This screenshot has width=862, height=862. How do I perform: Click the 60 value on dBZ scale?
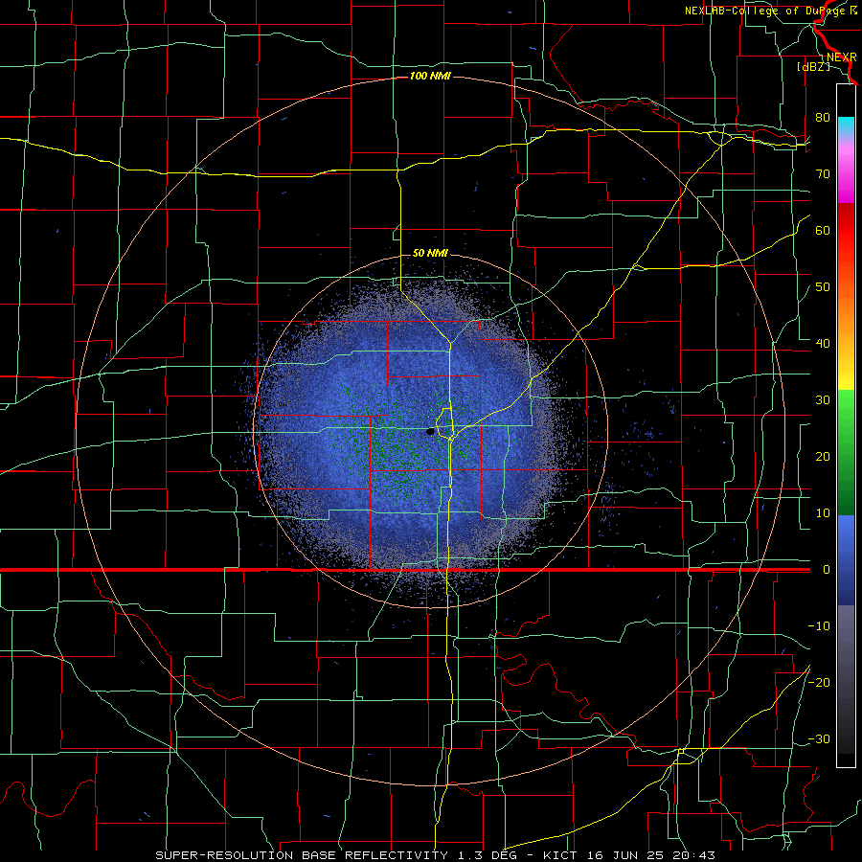(823, 230)
